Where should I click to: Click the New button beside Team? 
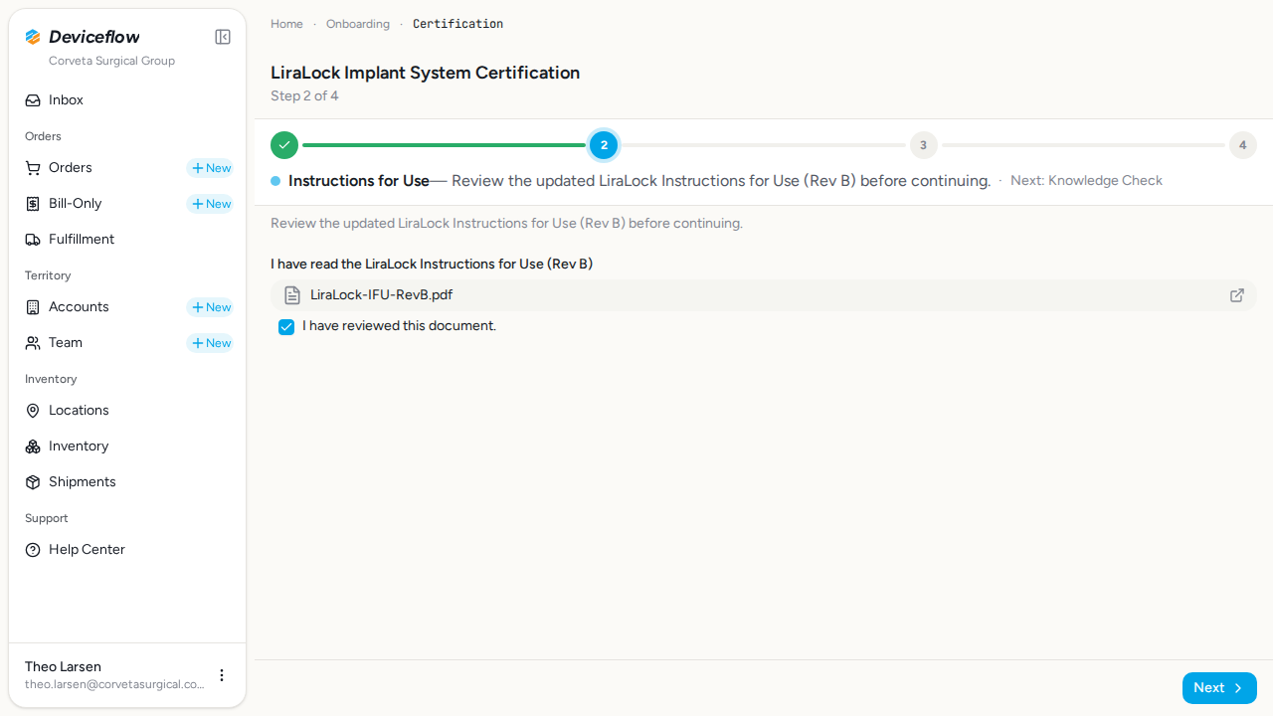(210, 343)
